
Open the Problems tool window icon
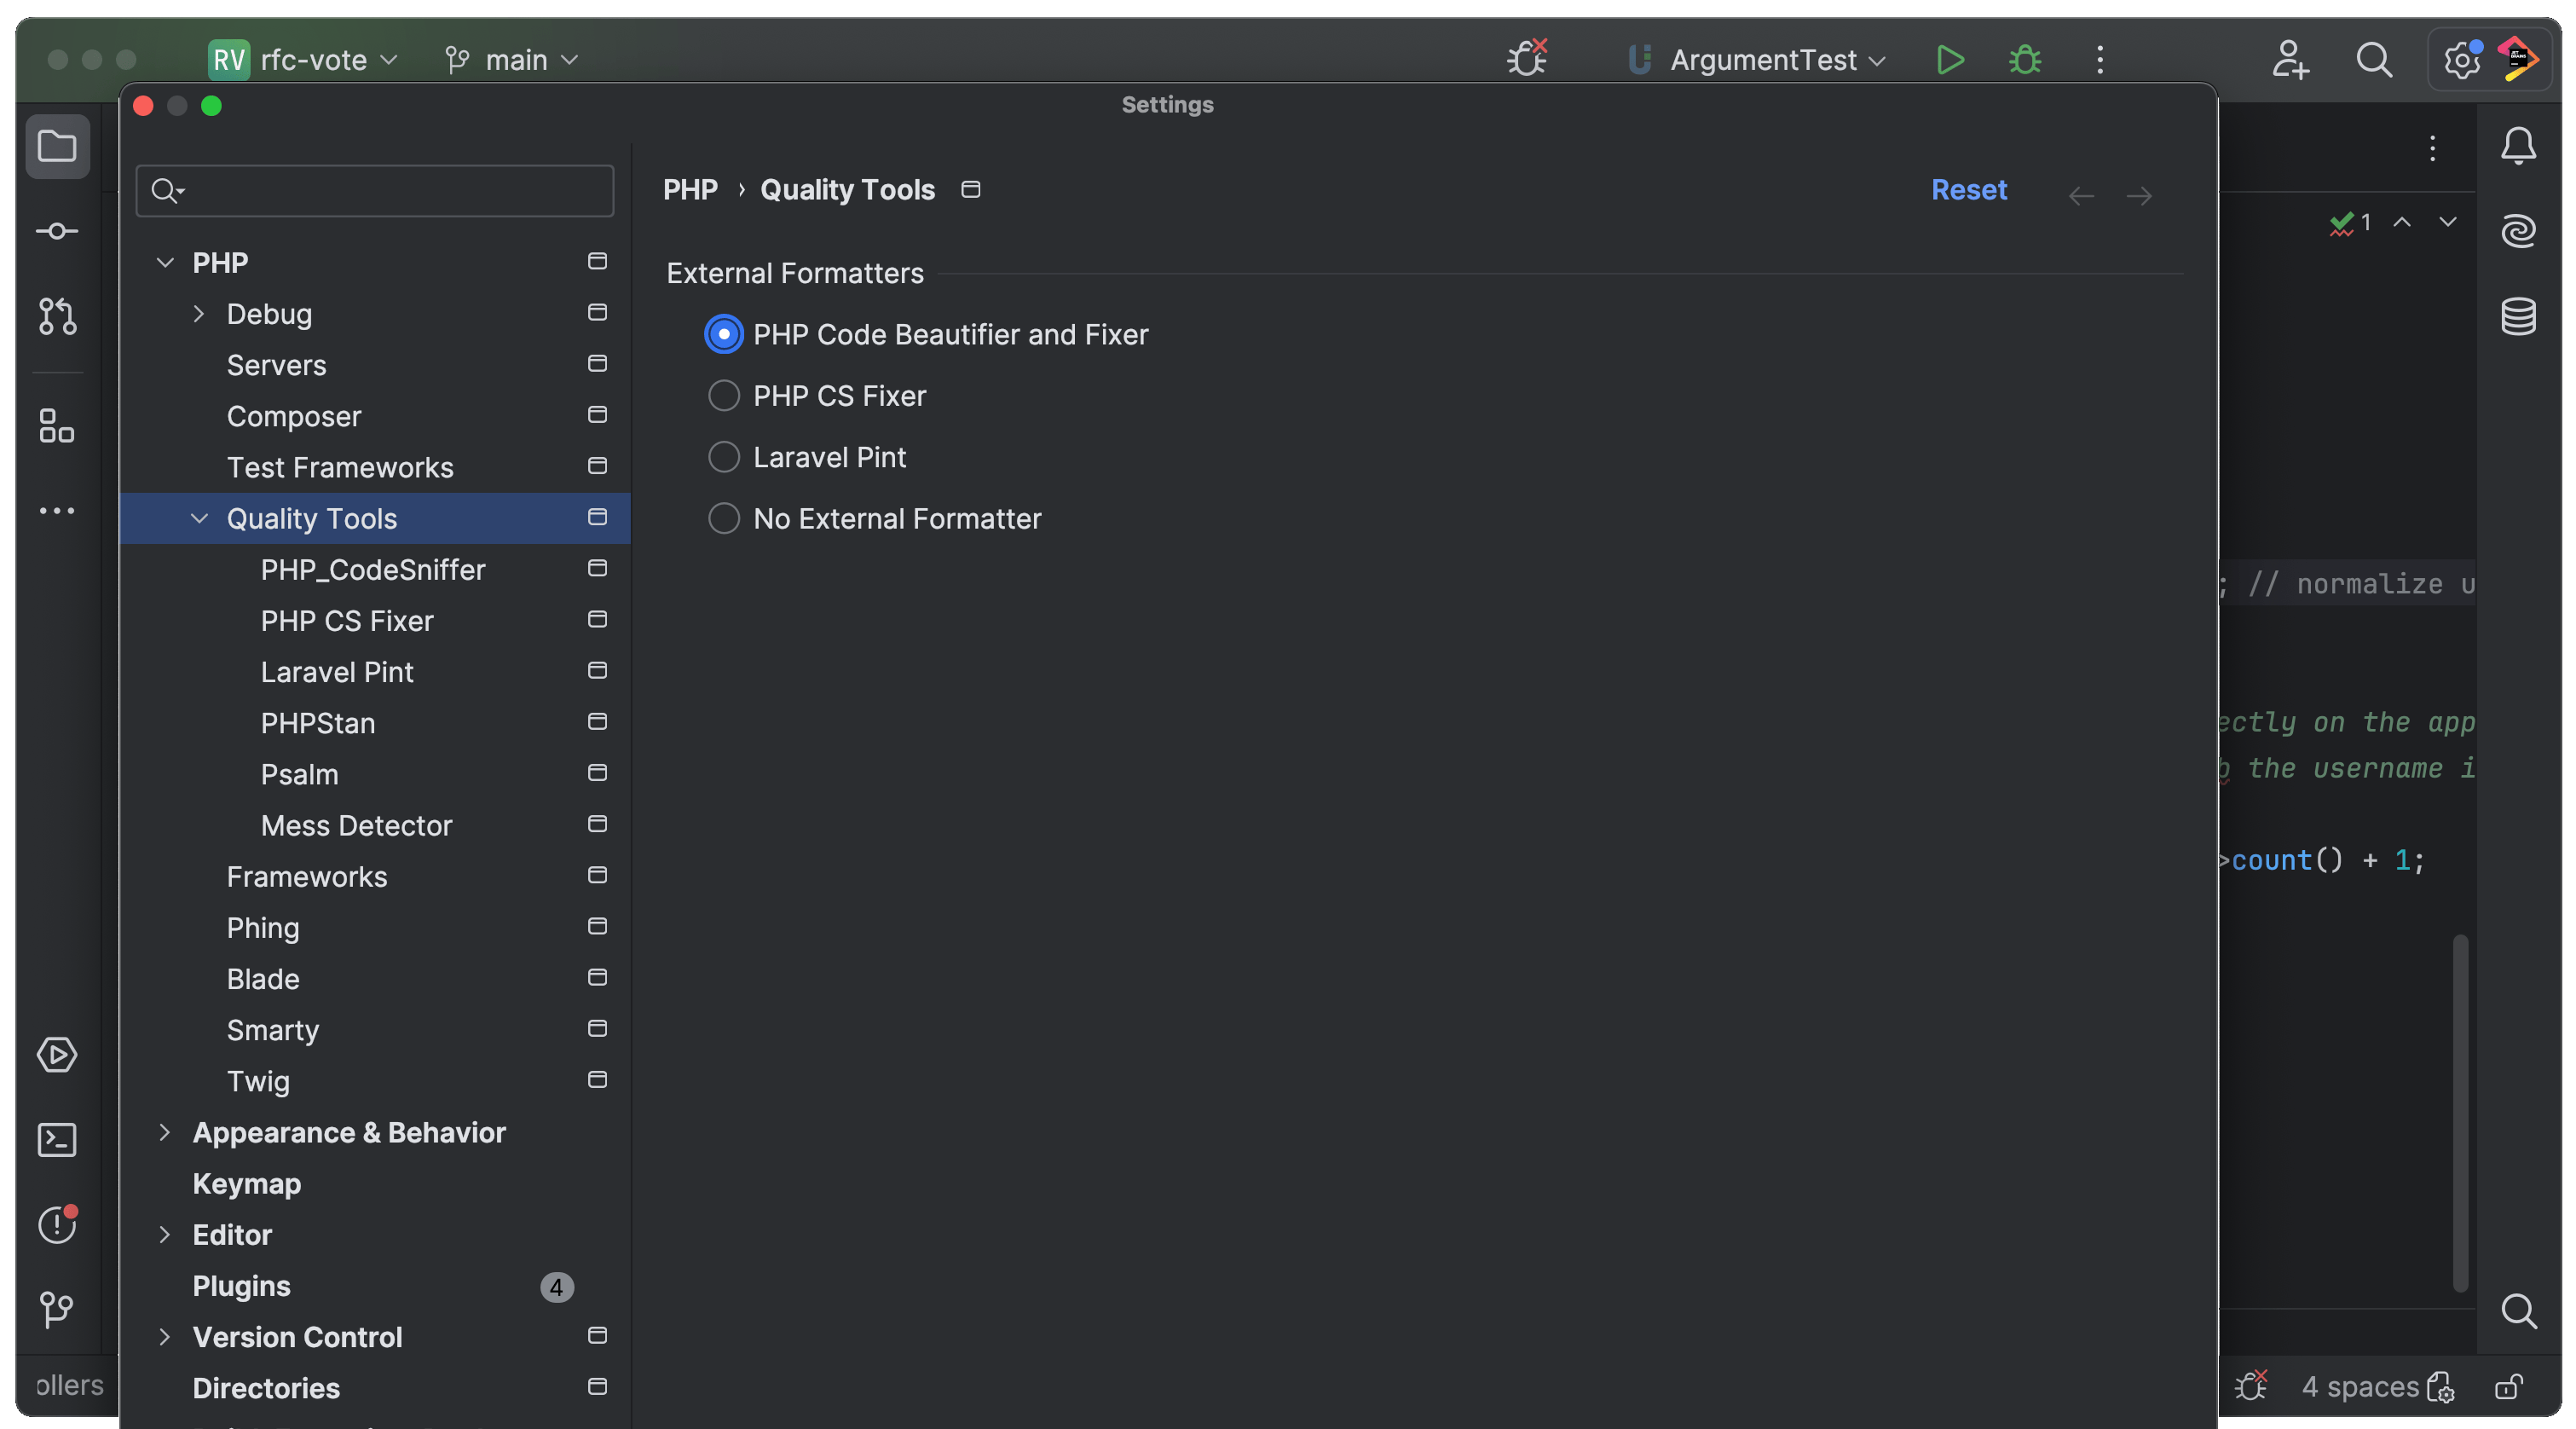click(x=57, y=1225)
